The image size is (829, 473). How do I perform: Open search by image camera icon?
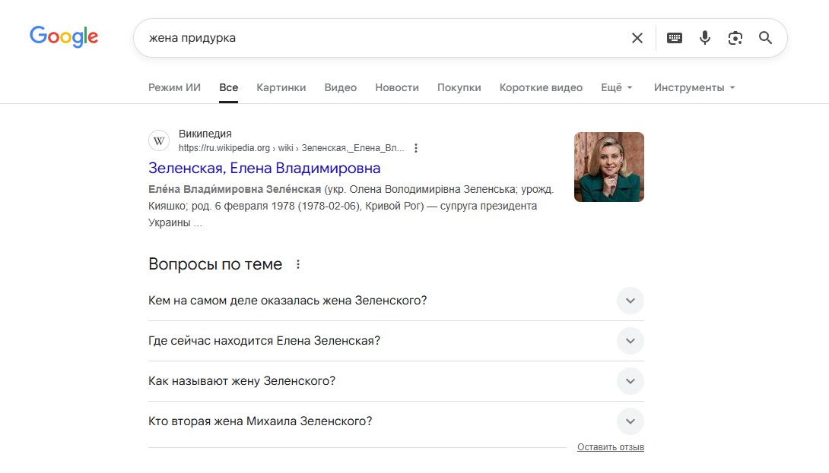click(x=735, y=38)
